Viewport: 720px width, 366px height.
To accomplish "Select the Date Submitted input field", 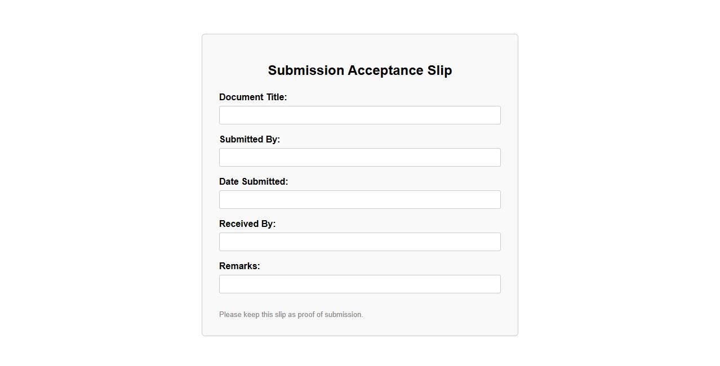I will (359, 200).
